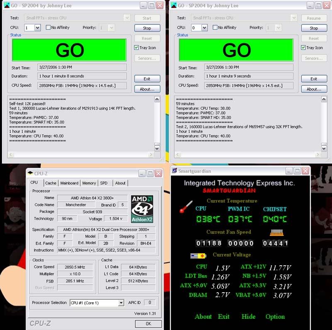Viewport: 332px width, 330px height.
Task: Click Reset in the CPU 1 SP2004 window
Action: [147, 38]
